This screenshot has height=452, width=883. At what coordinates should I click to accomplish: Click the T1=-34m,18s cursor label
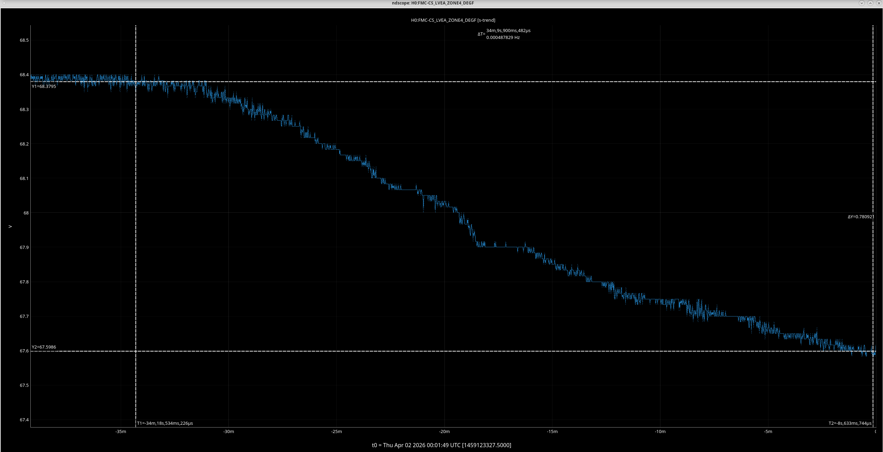165,423
